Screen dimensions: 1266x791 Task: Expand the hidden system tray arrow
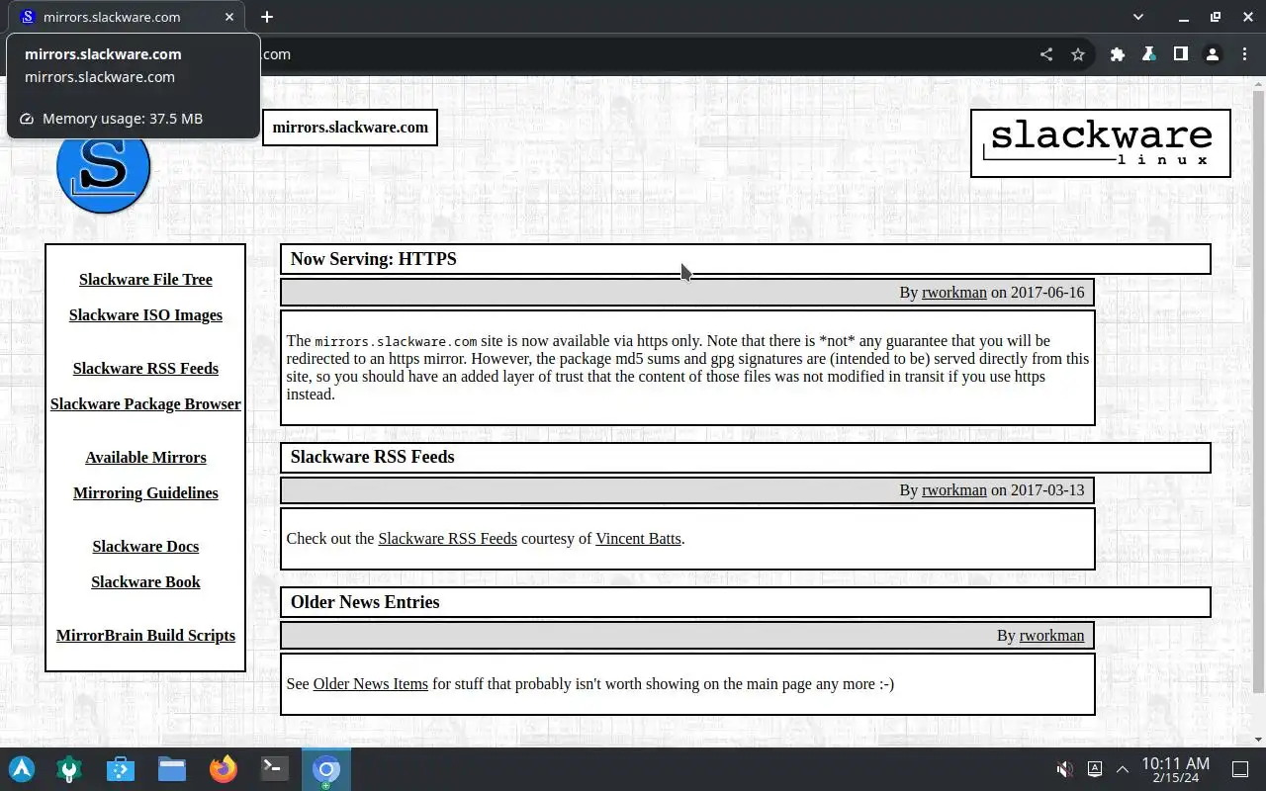tap(1123, 769)
